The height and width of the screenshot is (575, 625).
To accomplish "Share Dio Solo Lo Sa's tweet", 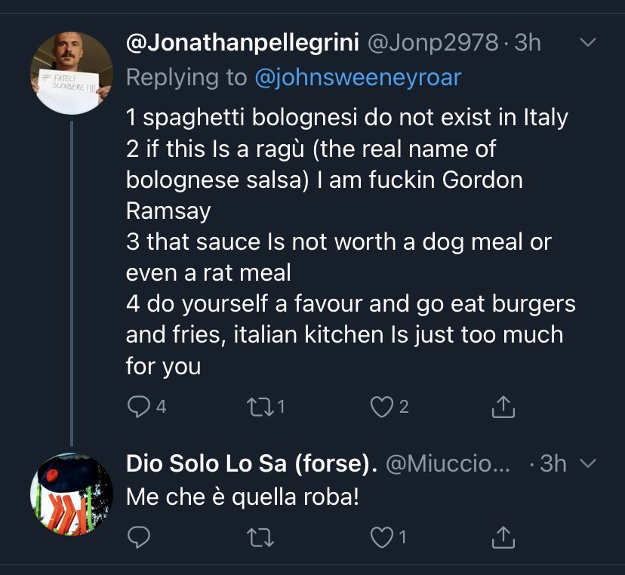I will (x=503, y=537).
